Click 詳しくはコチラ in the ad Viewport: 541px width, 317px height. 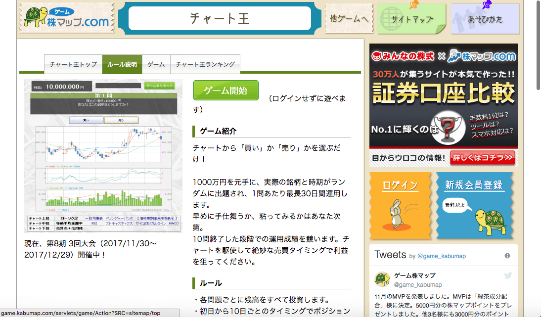coord(483,158)
